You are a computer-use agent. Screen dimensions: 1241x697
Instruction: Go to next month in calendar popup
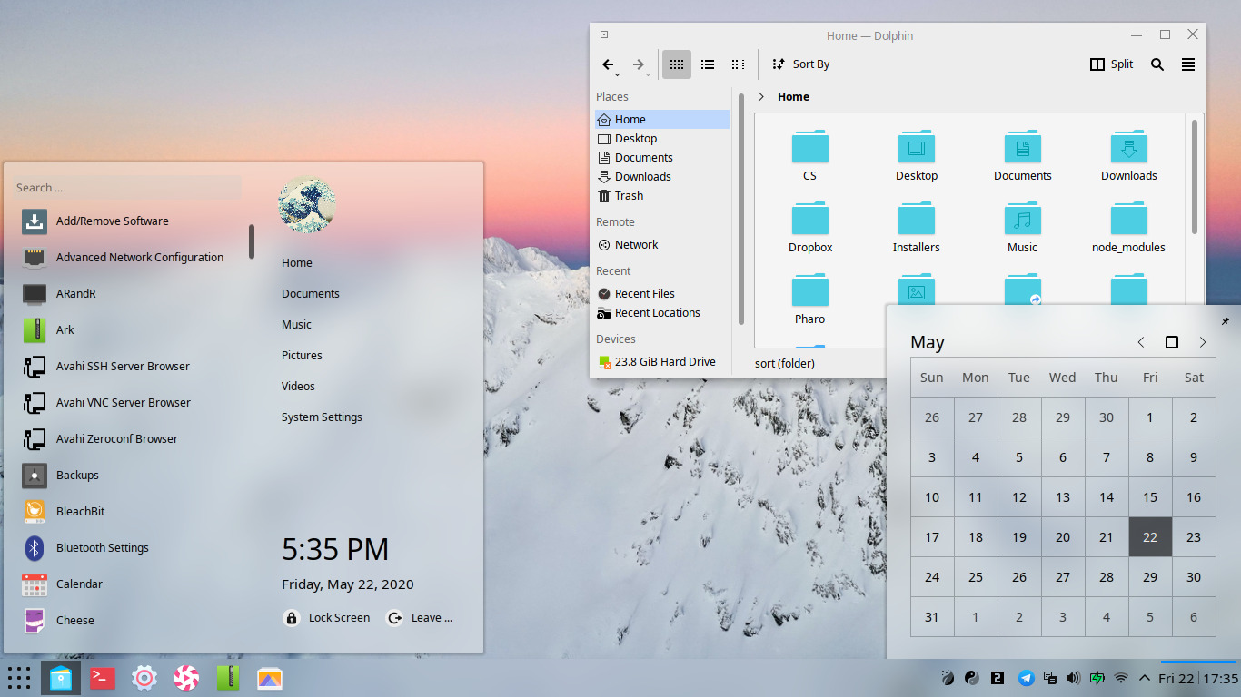pyautogui.click(x=1203, y=342)
